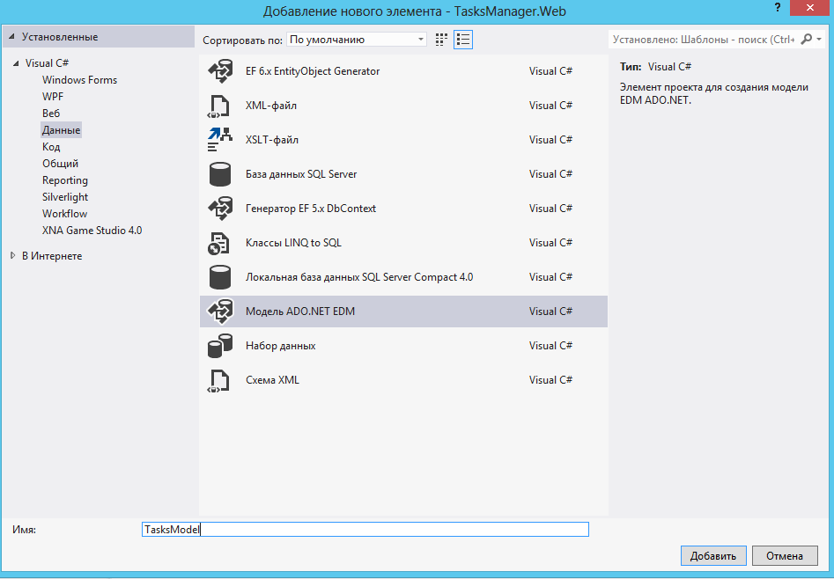Select the Workflow category

[x=64, y=214]
